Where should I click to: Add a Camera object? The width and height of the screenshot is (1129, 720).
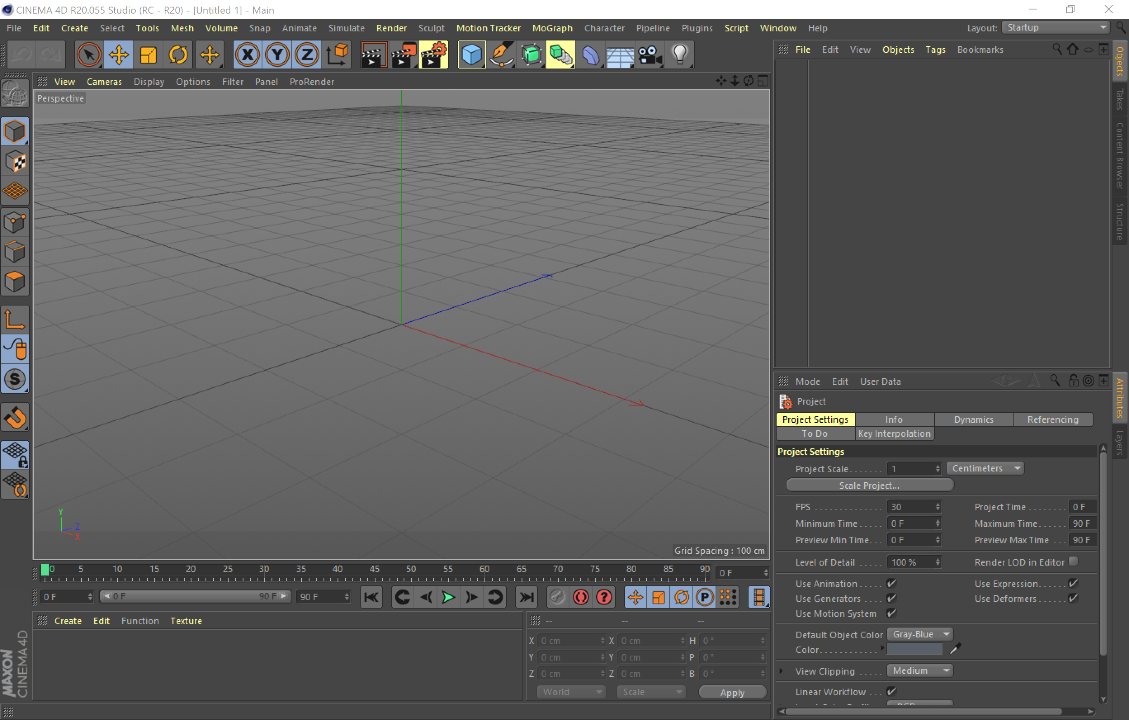[650, 55]
